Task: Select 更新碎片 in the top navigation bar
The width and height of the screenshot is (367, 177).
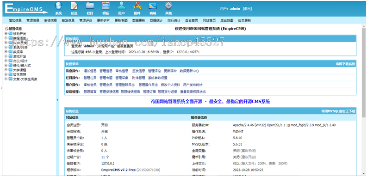Action: coord(103,20)
